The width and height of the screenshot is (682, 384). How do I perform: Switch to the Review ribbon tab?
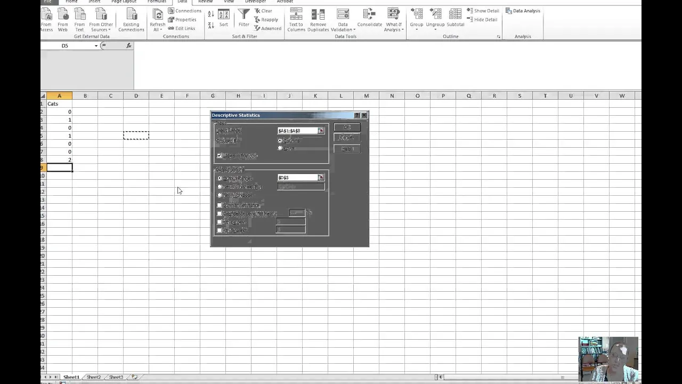point(205,2)
